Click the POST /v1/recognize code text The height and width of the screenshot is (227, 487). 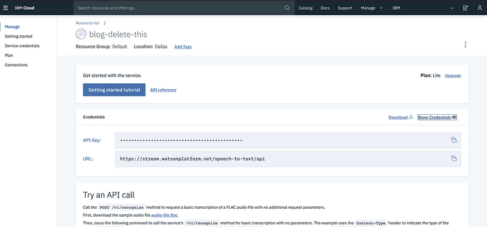tap(121, 207)
